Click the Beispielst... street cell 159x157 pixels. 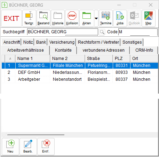[99, 79]
